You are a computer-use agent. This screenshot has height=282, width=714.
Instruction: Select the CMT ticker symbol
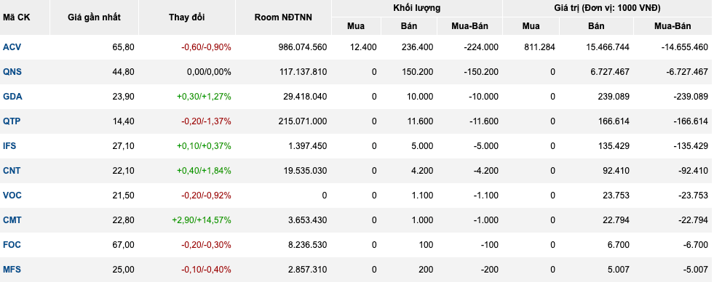[12, 219]
